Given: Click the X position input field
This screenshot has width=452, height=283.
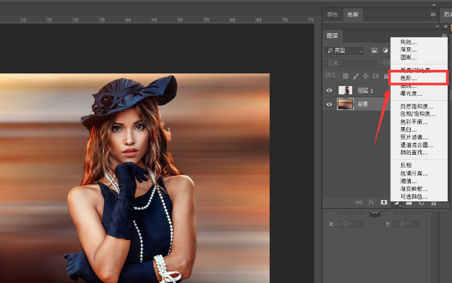Looking at the screenshot, I should (350, 224).
